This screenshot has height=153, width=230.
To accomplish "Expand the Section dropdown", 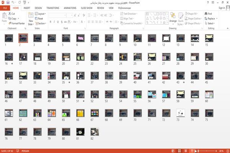I will click(x=41, y=23).
